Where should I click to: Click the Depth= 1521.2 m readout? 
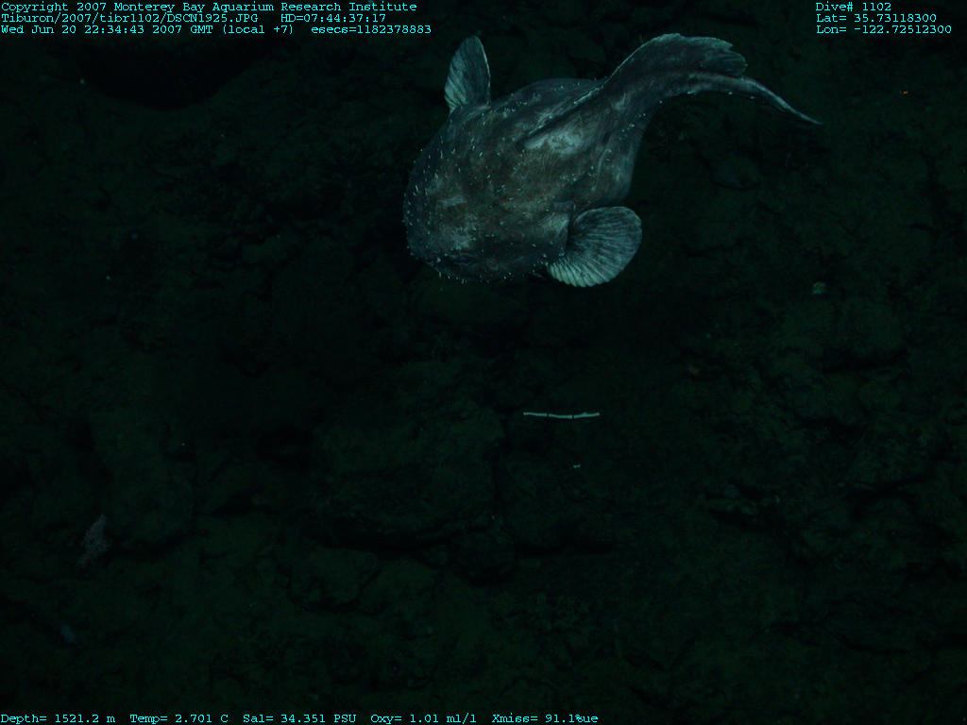click(x=58, y=718)
